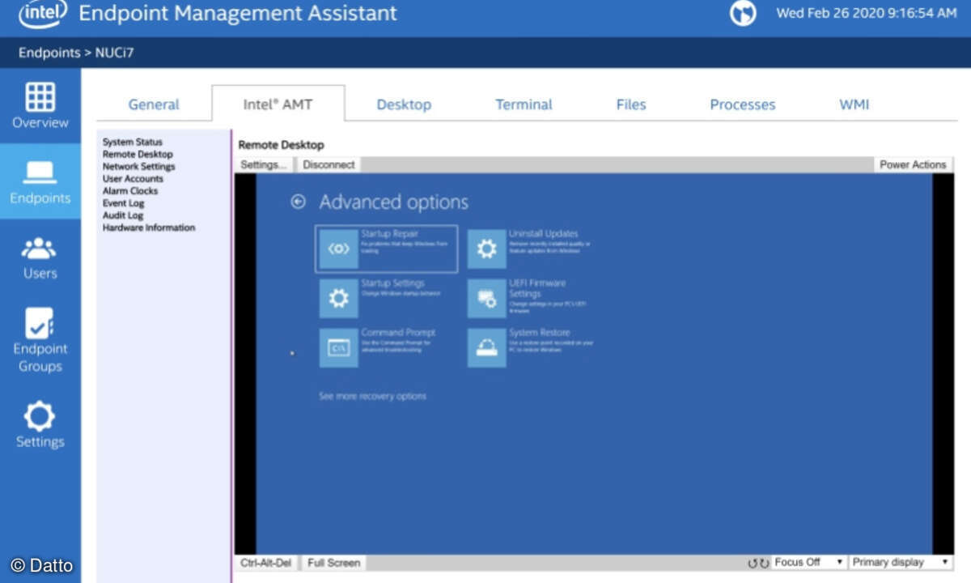Send Ctrl-Alt-Del to remote machine
This screenshot has width=971, height=583.
pos(266,563)
